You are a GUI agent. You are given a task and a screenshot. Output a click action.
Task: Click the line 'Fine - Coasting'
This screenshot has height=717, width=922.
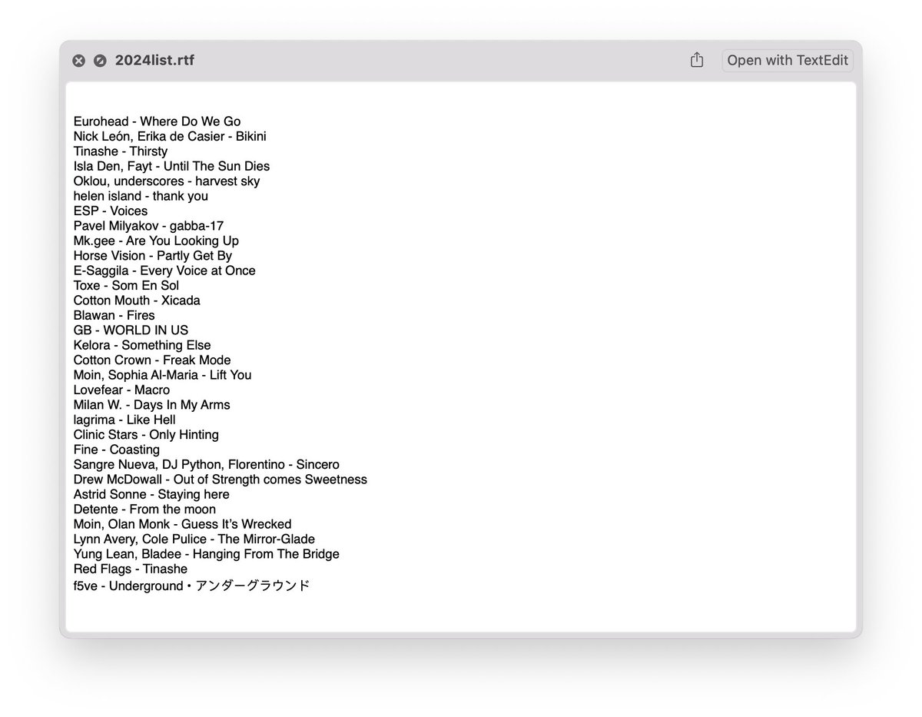point(117,450)
